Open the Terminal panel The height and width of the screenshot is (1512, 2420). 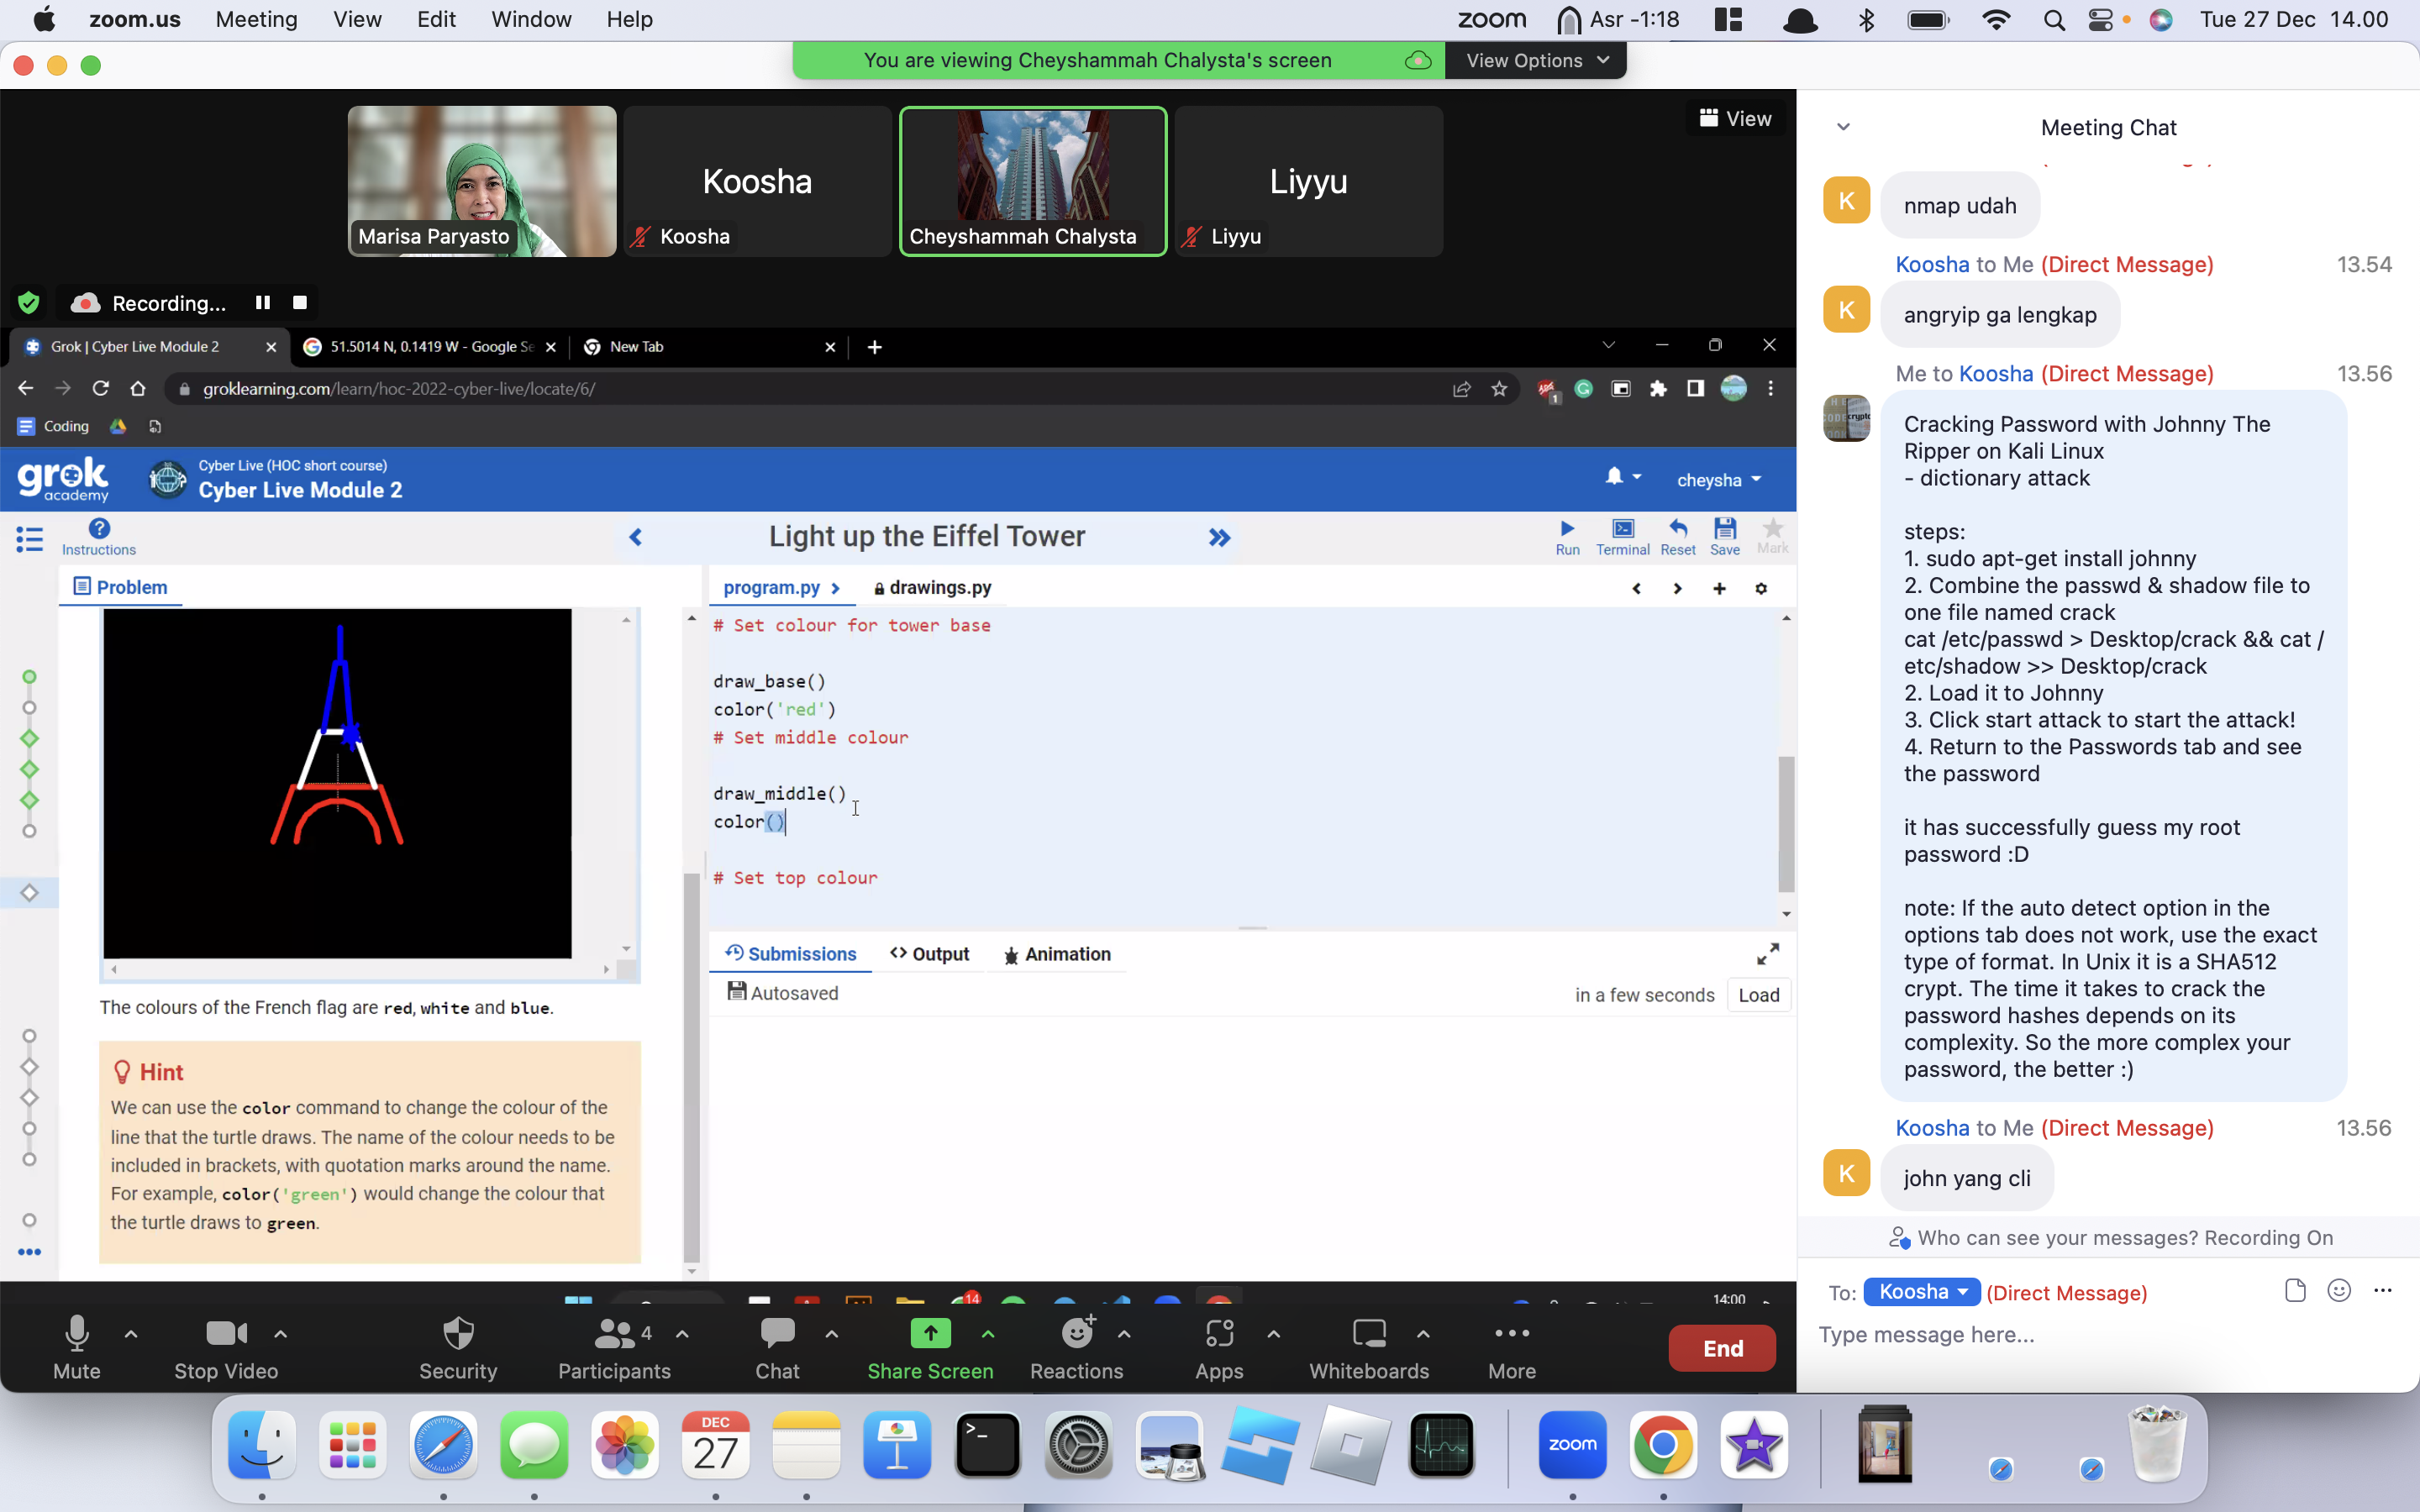coord(1620,537)
